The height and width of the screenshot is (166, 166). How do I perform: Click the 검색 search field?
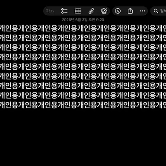coord(158,11)
